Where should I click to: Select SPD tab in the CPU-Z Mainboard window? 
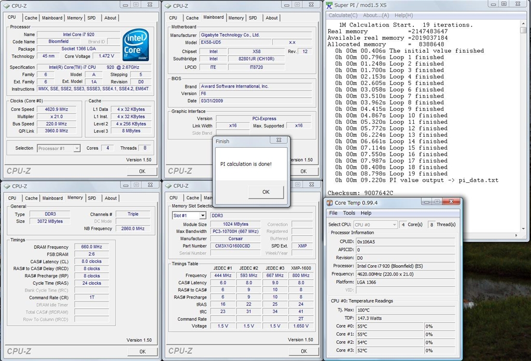(253, 18)
